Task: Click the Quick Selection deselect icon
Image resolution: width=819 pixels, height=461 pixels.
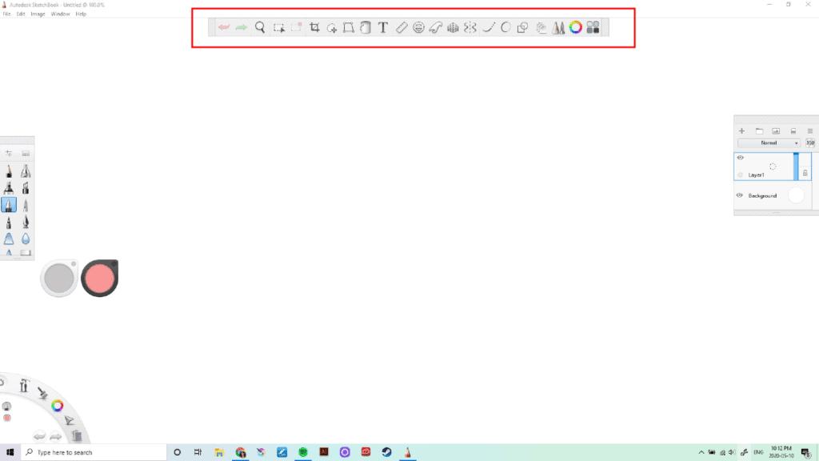Action: (x=297, y=26)
